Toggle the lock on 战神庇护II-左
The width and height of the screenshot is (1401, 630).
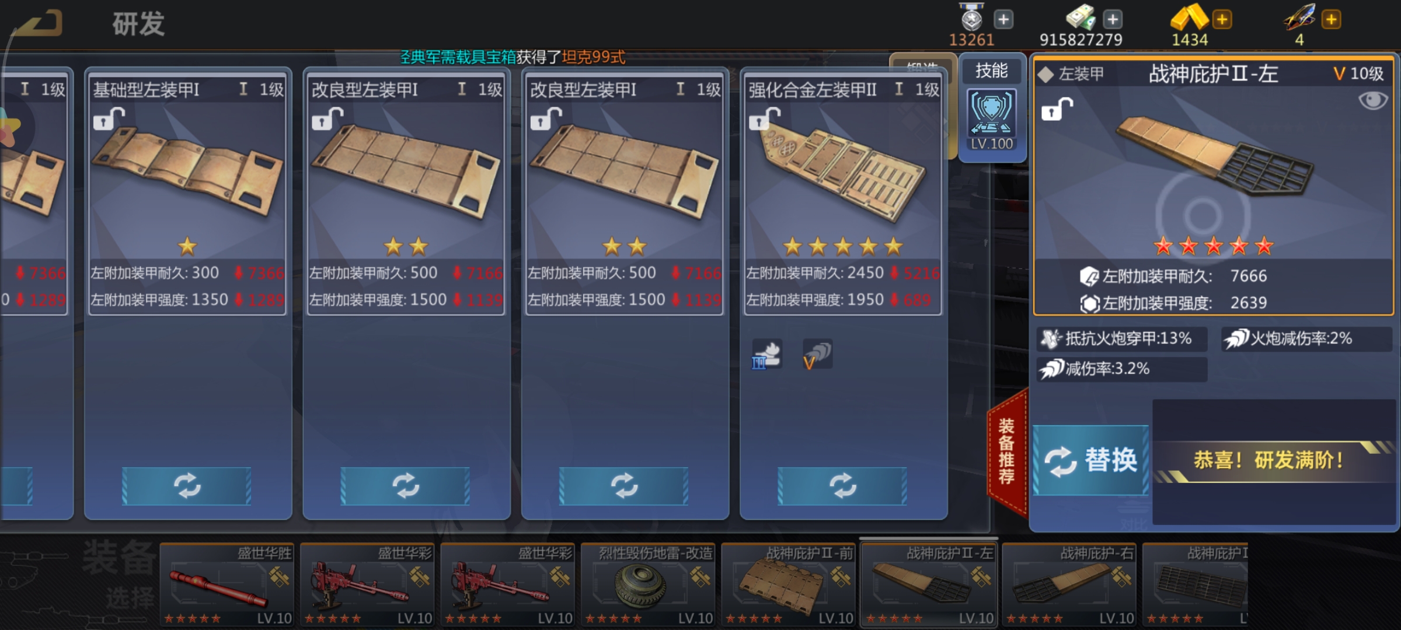coord(1057,109)
